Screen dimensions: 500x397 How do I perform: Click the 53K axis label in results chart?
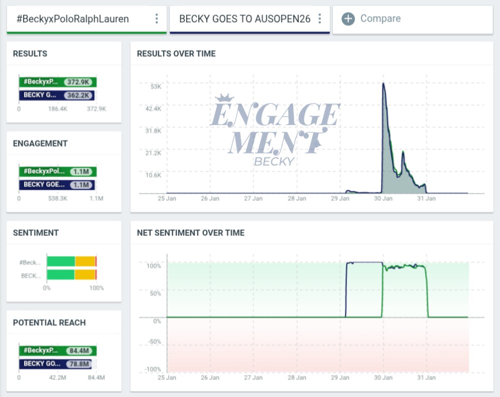tap(156, 87)
